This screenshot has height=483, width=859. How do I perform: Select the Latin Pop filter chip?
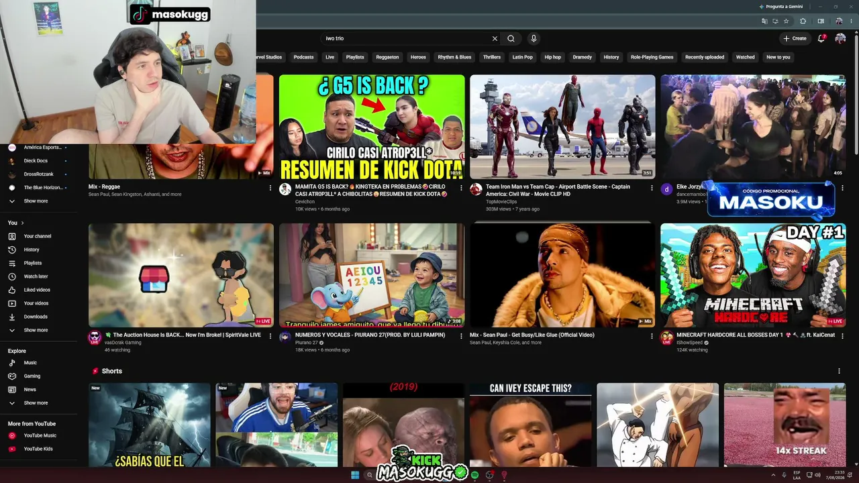click(523, 57)
